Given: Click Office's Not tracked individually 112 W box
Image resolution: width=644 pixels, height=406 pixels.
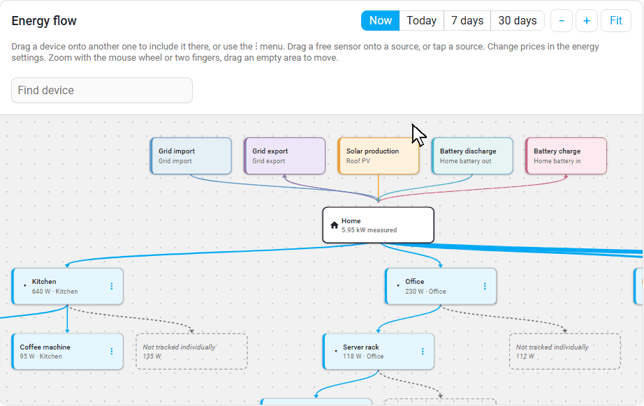Looking at the screenshot, I should point(565,352).
